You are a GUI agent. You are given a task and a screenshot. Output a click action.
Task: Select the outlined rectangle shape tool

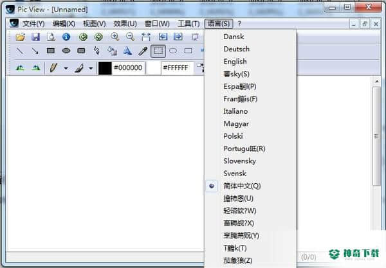(x=188, y=51)
